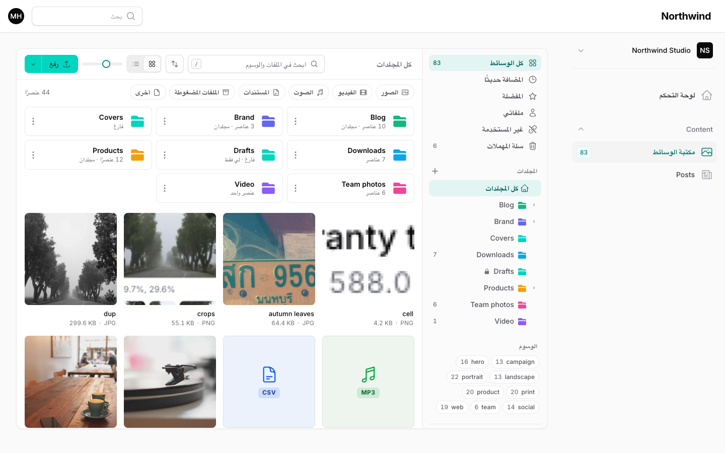Select the landscape tag
Image resolution: width=725 pixels, height=453 pixels.
(514, 377)
